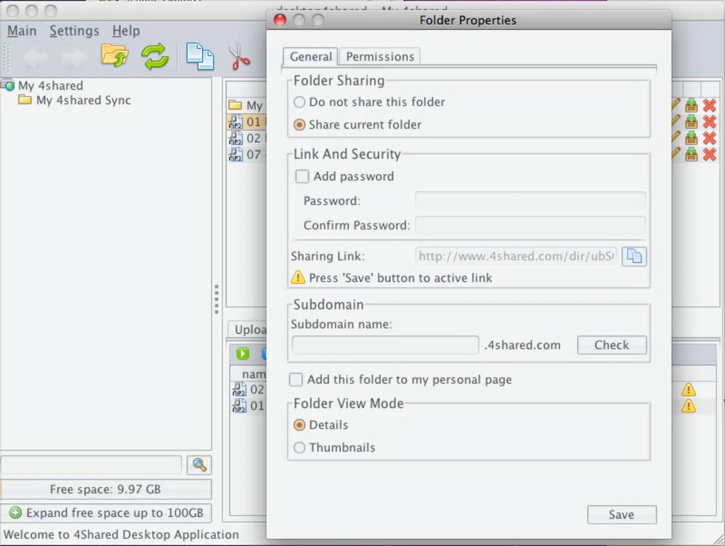The width and height of the screenshot is (725, 546).
Task: Click the Password input field
Action: (x=530, y=200)
